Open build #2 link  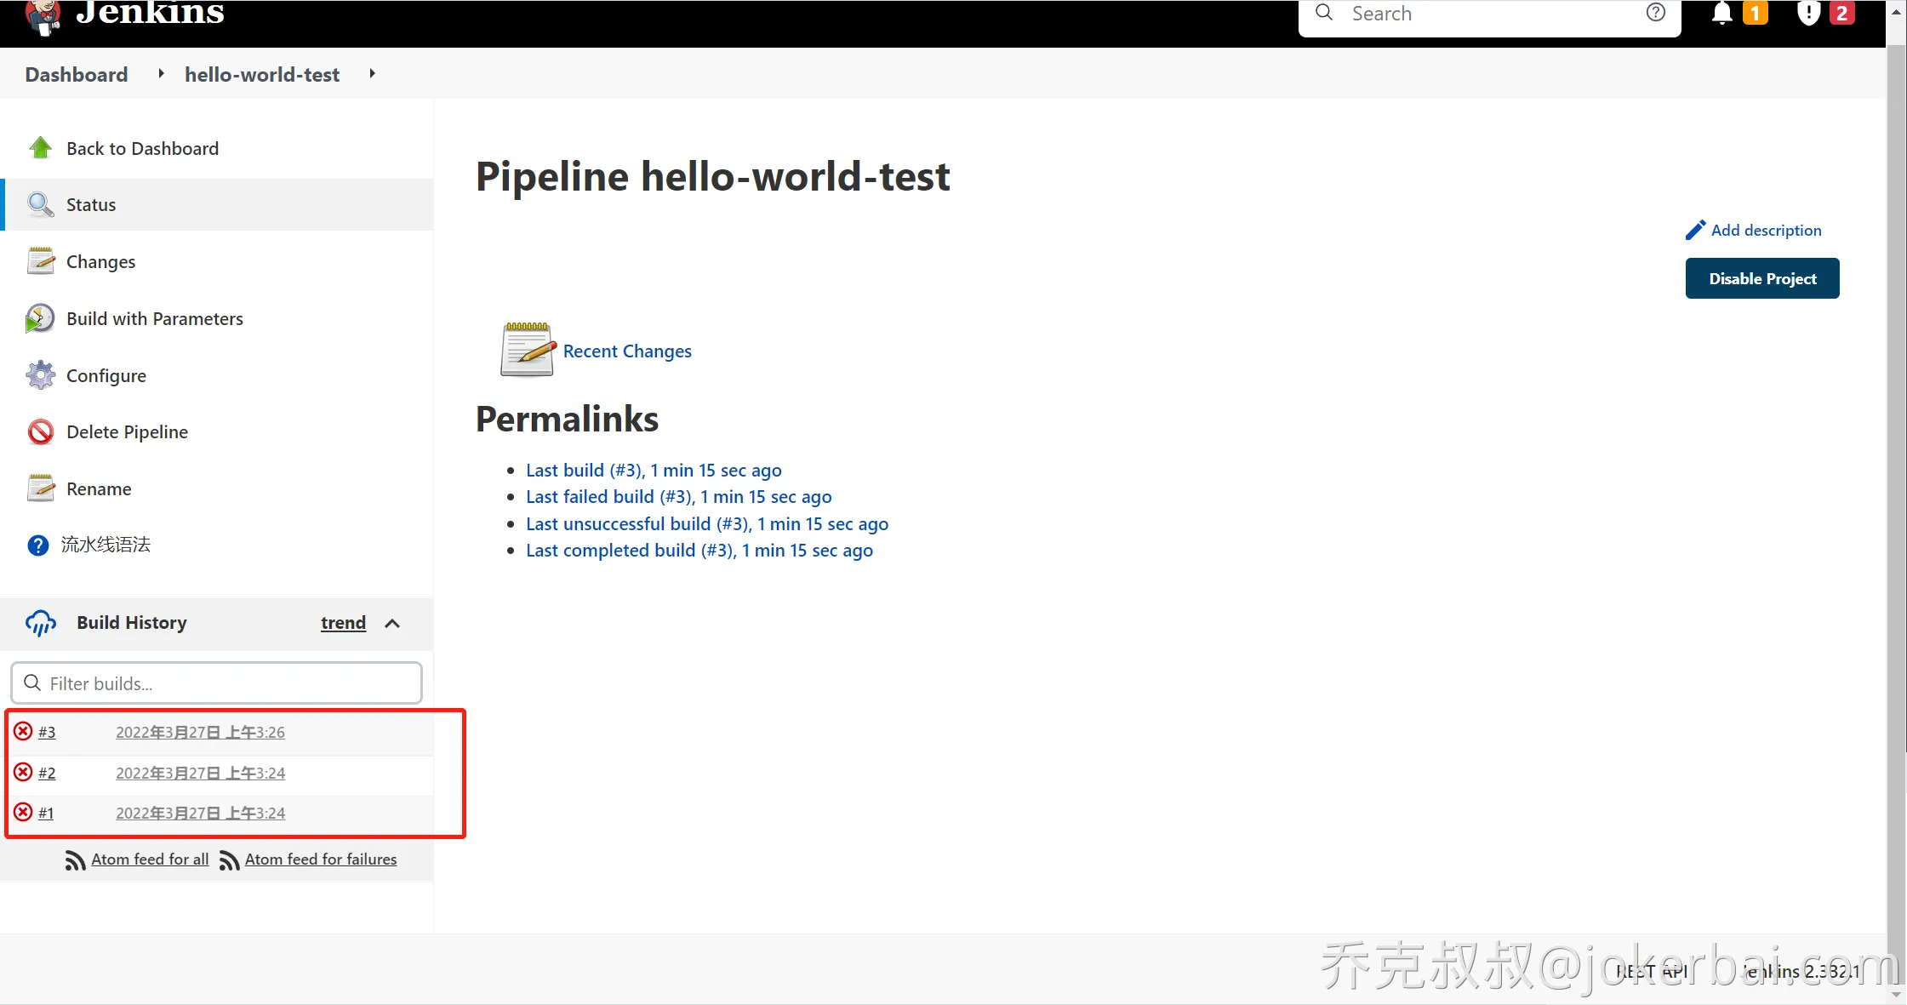pos(47,773)
